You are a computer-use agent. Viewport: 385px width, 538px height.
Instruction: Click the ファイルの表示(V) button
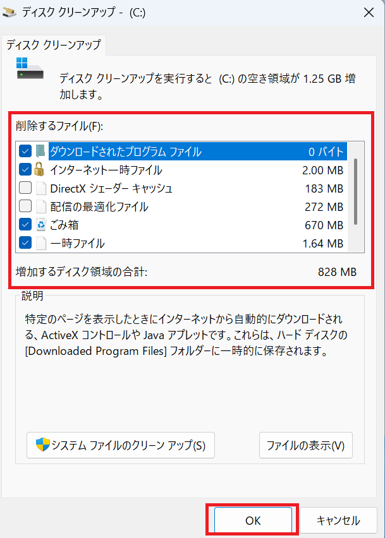(306, 445)
